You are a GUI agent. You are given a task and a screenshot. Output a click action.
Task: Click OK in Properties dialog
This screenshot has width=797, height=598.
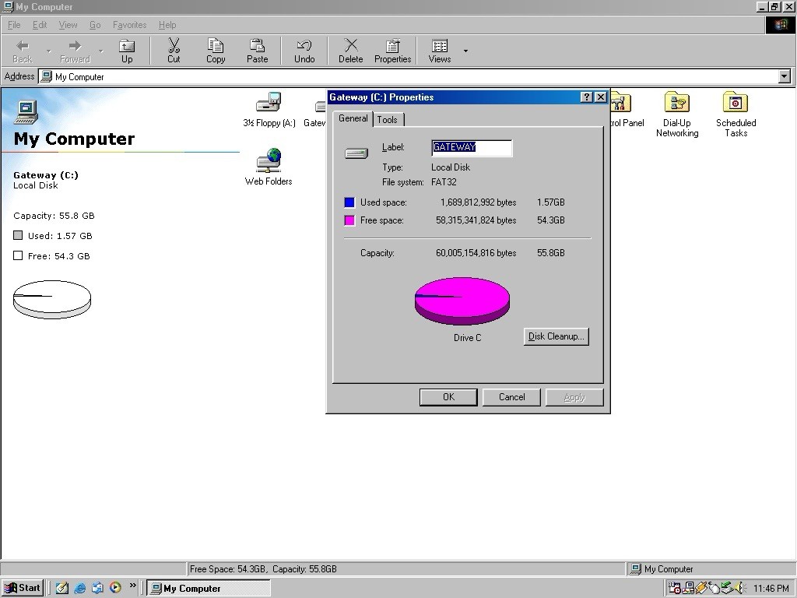point(448,397)
